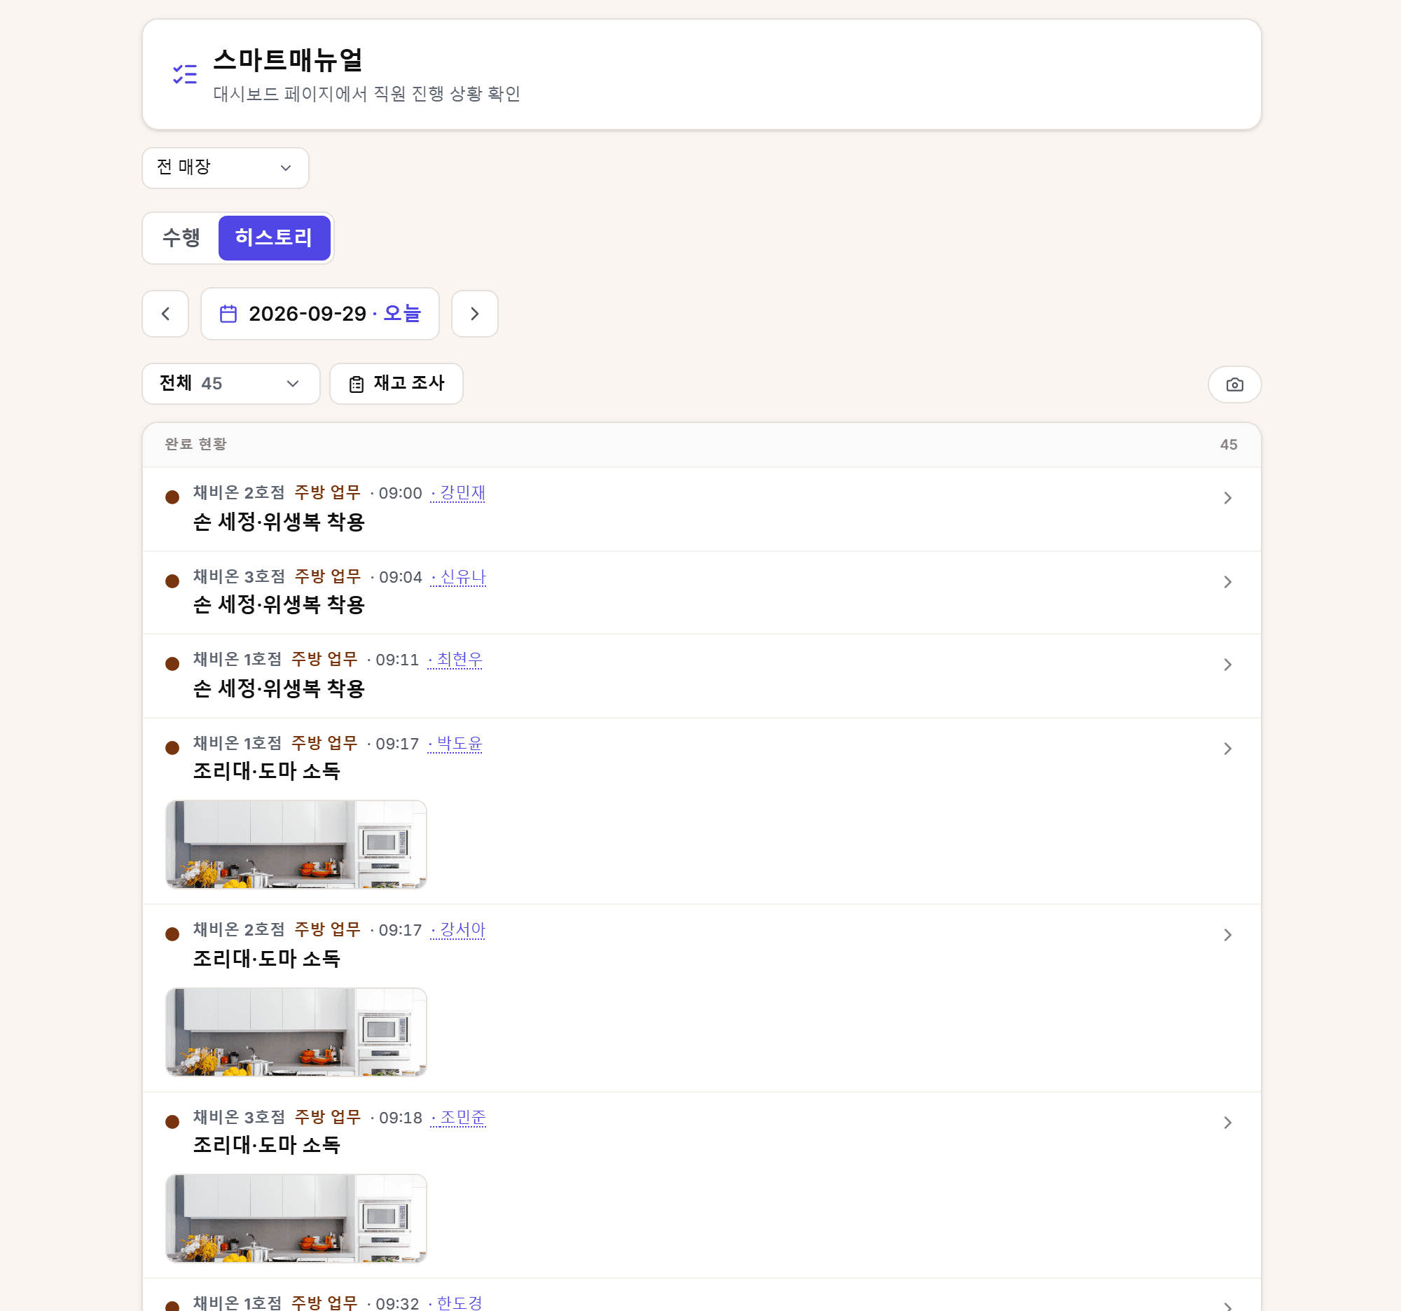This screenshot has height=1311, width=1401.
Task: Go to the next date
Action: pos(474,314)
